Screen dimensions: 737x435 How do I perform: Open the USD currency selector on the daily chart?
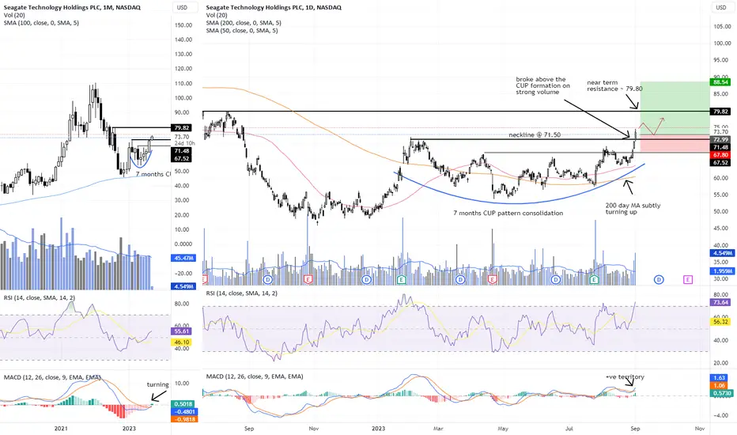point(721,8)
